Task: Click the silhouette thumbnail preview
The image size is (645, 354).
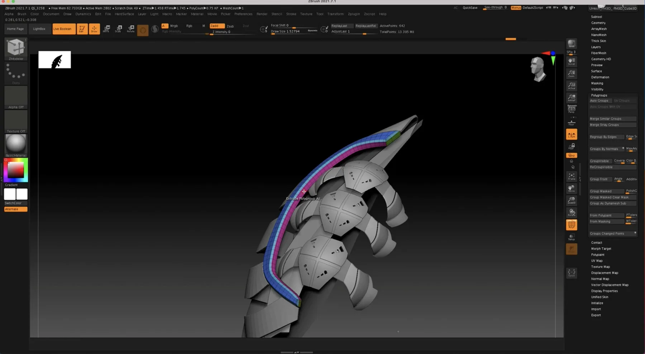Action: pos(54,60)
